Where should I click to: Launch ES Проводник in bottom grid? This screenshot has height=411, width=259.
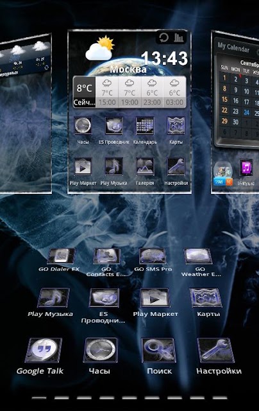coord(104,298)
